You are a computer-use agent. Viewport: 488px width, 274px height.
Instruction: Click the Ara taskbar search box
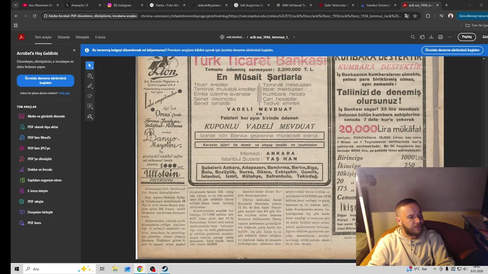[x=59, y=269]
